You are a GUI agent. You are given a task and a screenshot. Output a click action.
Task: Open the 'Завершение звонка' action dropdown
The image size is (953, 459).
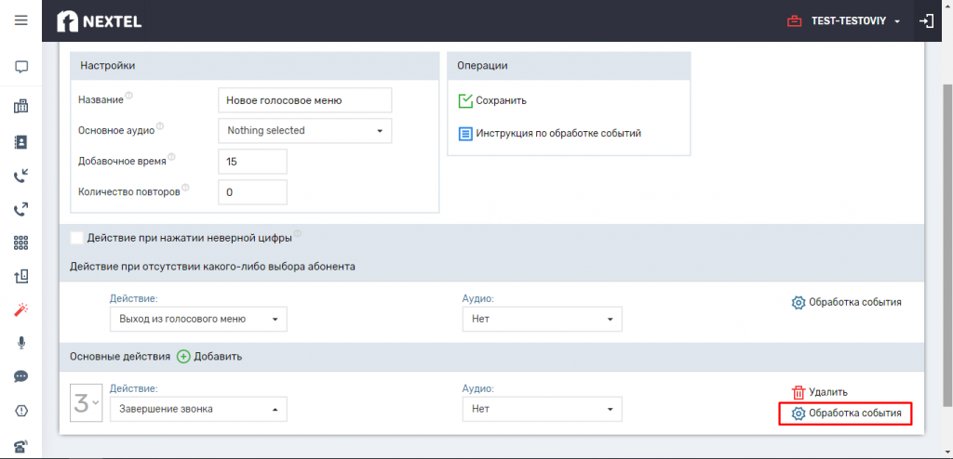pos(198,409)
